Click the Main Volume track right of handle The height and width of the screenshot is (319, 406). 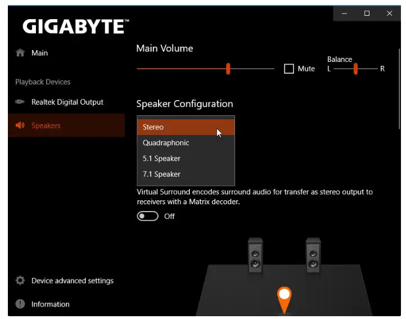(x=252, y=69)
